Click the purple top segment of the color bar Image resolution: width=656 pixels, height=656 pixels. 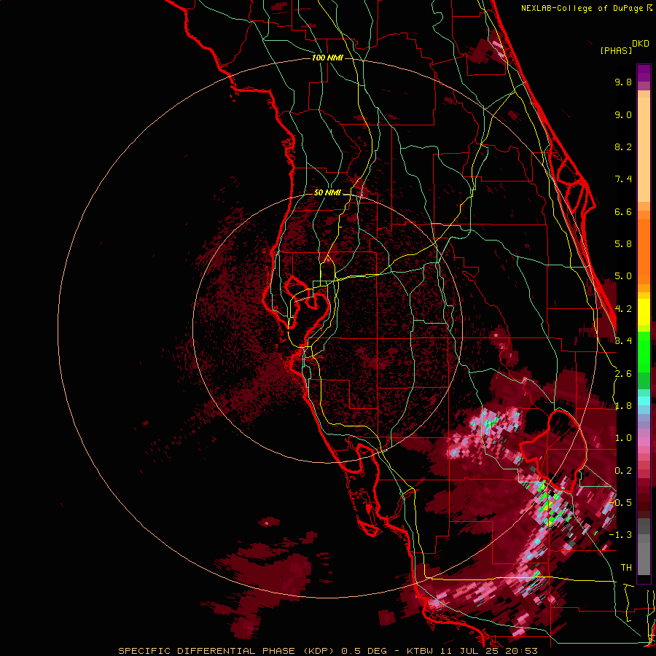pyautogui.click(x=644, y=73)
